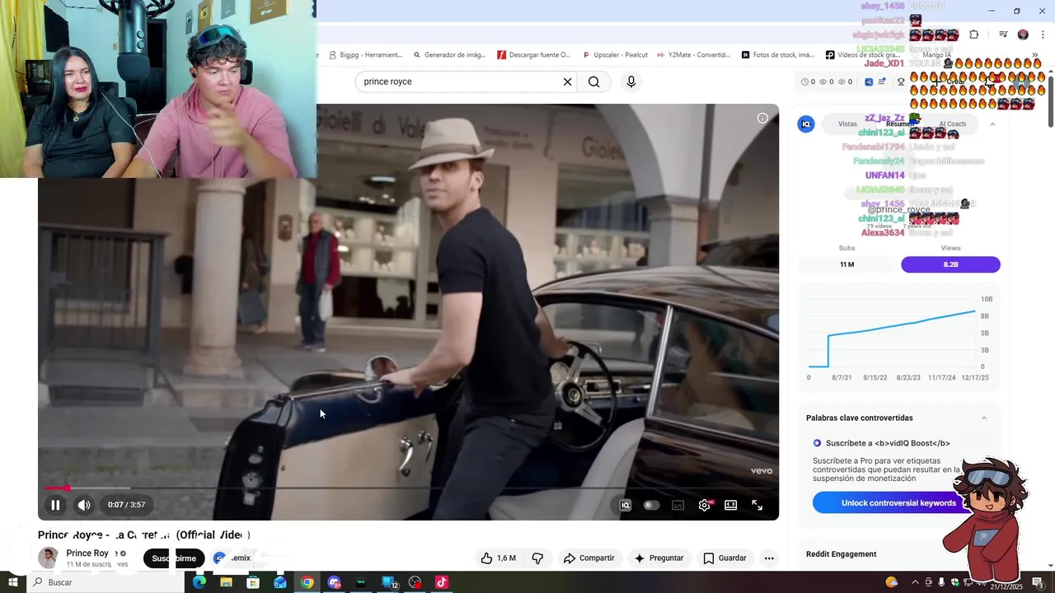Click the vidIQ stats toolbar icon
The width and height of the screenshot is (1055, 593).
pyautogui.click(x=869, y=82)
